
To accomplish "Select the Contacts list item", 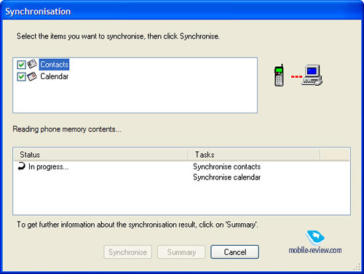I will click(x=55, y=65).
